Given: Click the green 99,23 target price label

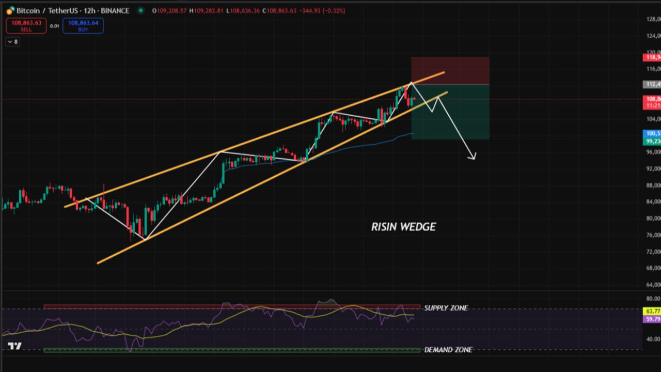Looking at the screenshot, I should 652,141.
